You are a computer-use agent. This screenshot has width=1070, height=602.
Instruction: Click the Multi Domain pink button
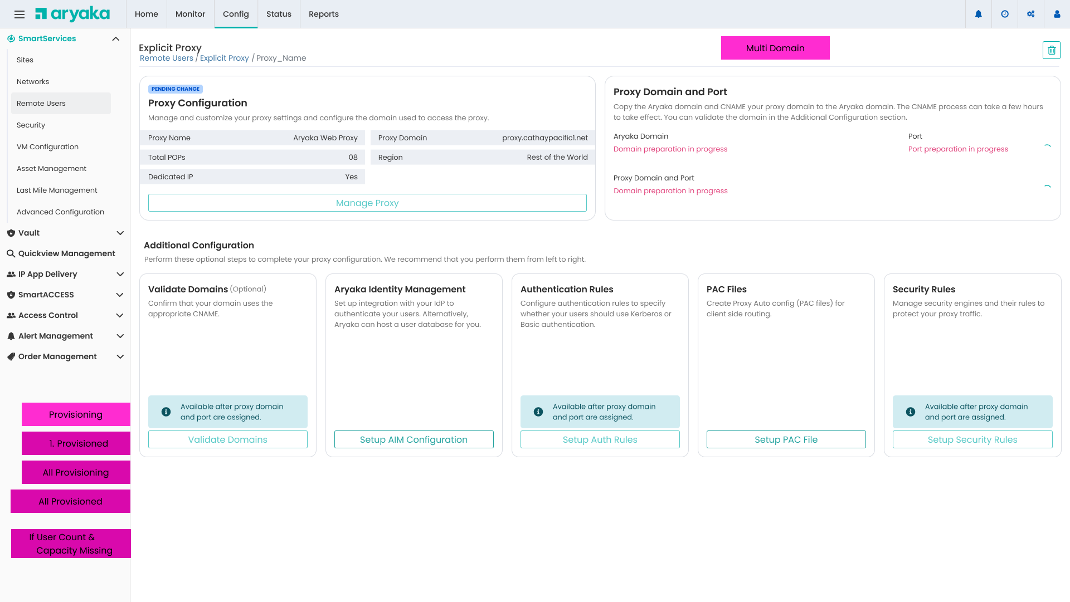point(775,48)
